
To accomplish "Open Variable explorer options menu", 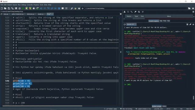I will coord(193,12).
